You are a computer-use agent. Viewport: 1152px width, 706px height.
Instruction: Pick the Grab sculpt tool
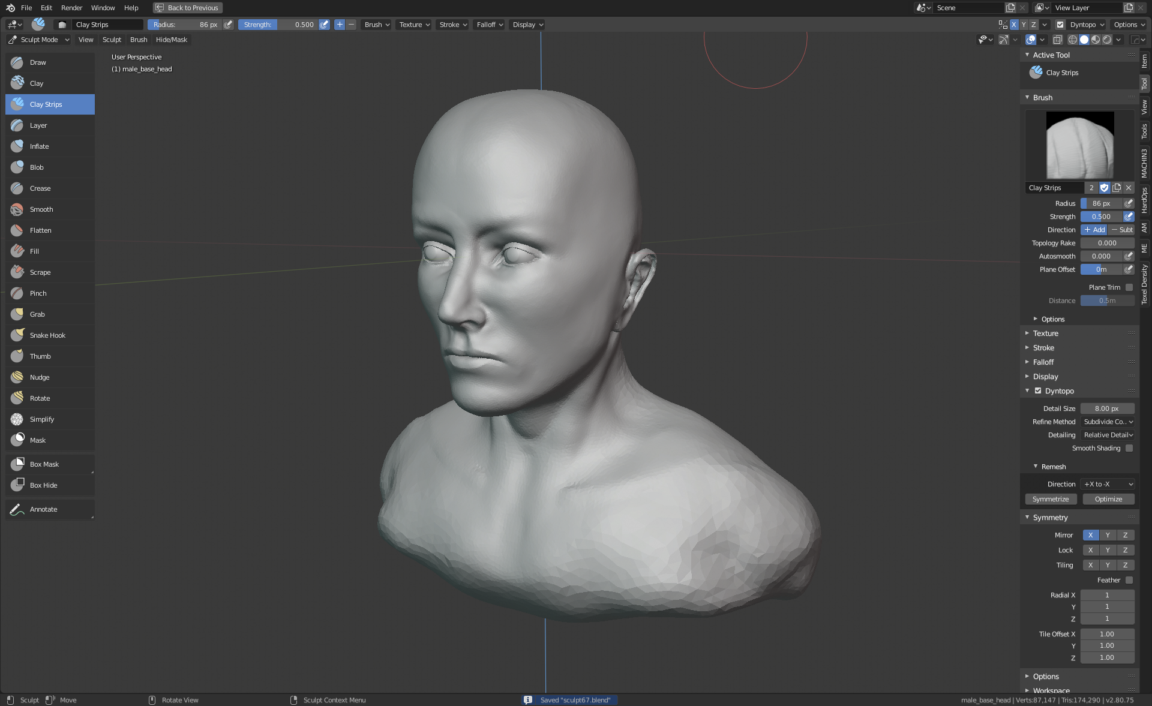point(37,314)
